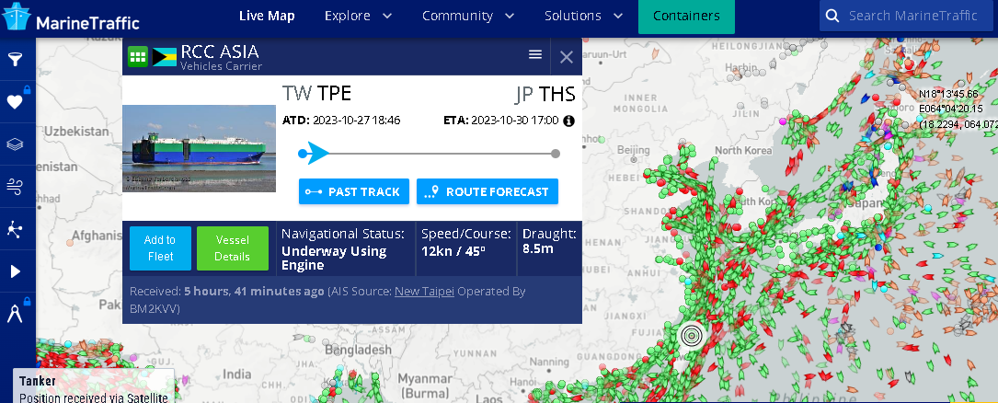Screen dimensions: 998x403
Task: Click the grey destination end dot
Action: [x=556, y=154]
